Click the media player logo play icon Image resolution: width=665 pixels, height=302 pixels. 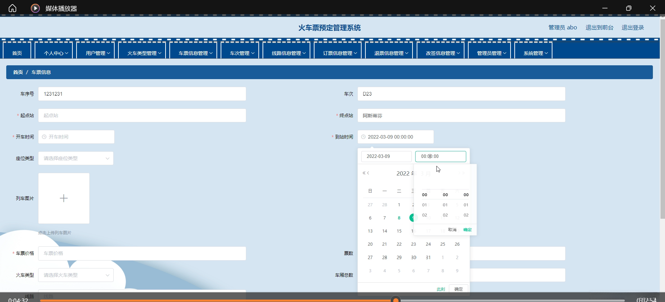pos(35,8)
